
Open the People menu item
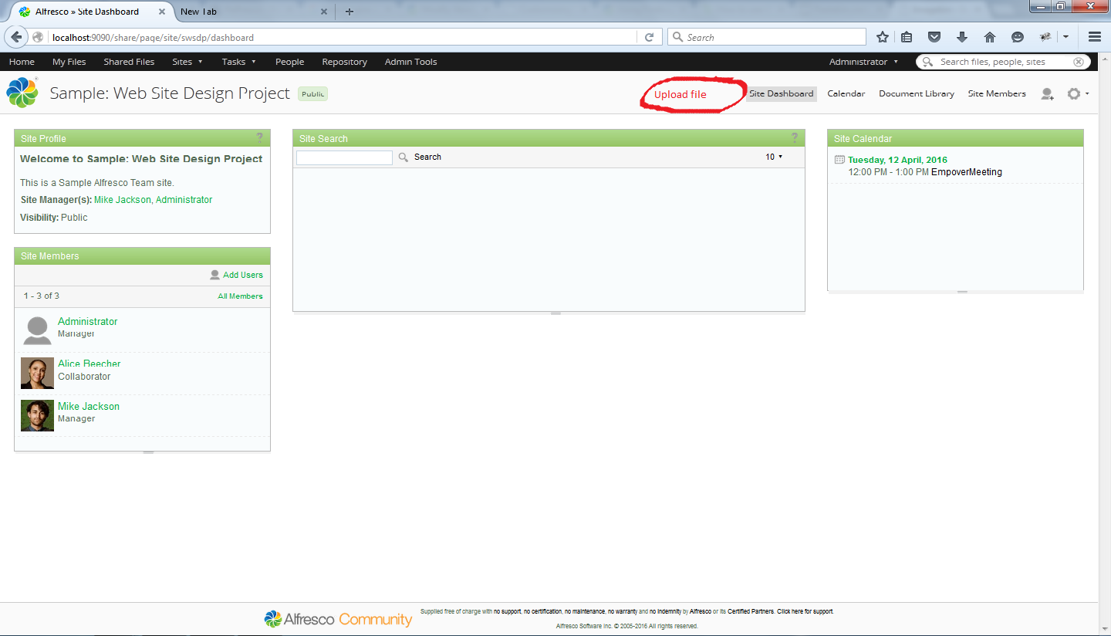[x=289, y=62]
